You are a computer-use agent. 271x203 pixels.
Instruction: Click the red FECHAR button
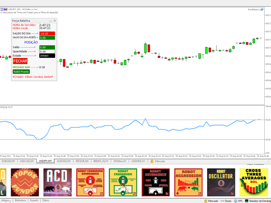click(x=20, y=61)
